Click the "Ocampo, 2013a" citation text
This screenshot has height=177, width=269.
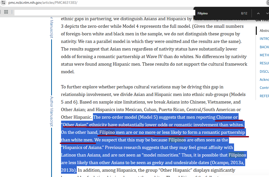pos(228,163)
